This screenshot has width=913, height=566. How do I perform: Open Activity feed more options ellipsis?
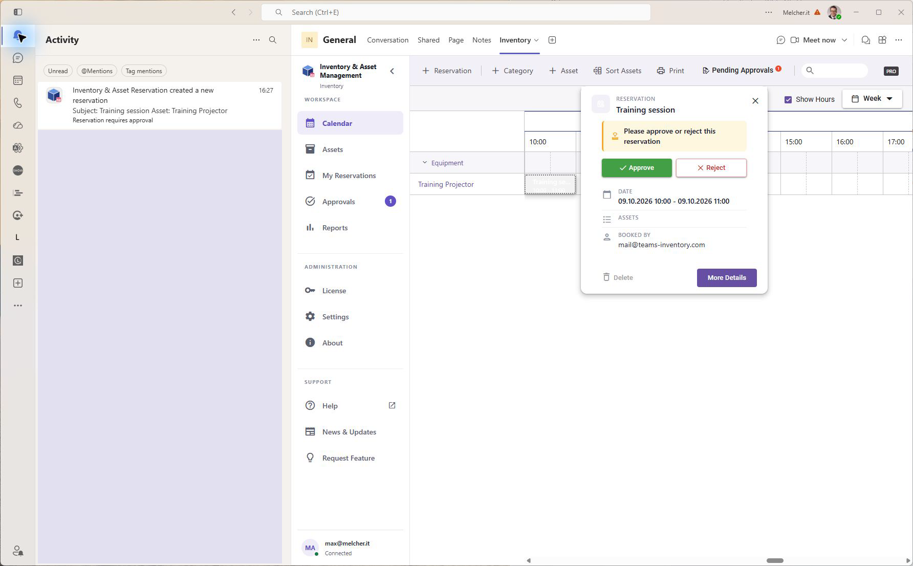click(256, 40)
